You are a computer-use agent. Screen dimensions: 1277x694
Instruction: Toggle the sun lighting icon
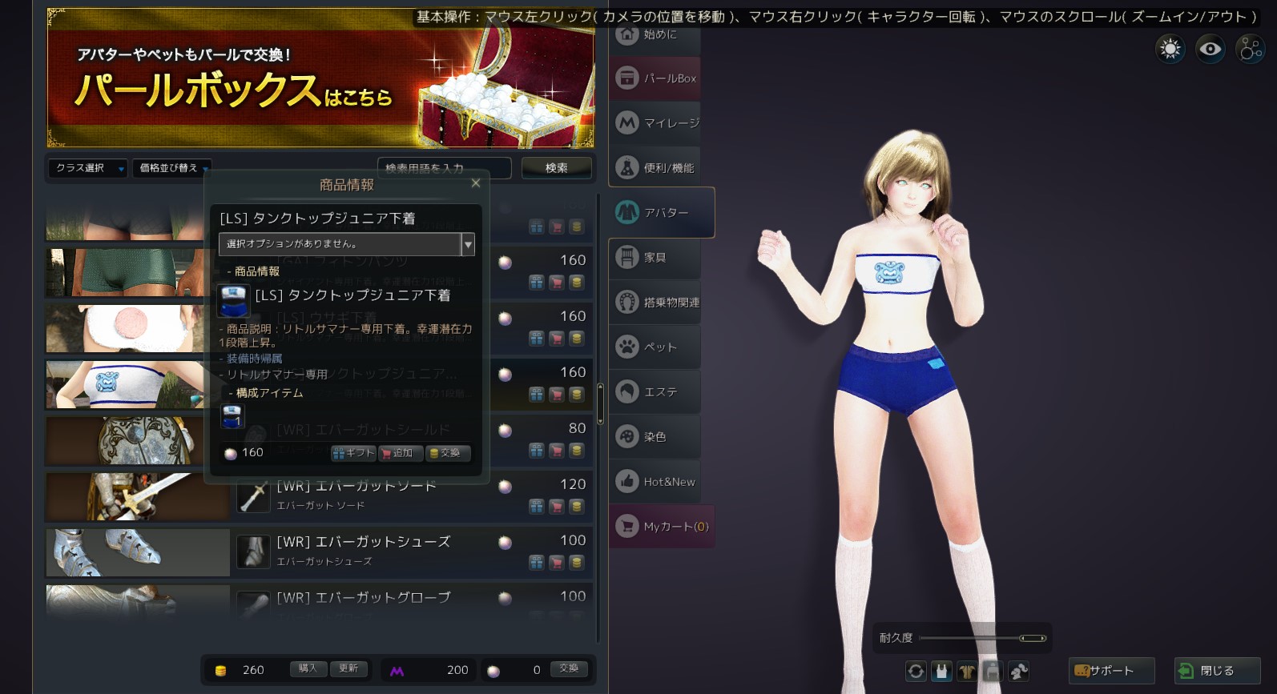[x=1170, y=50]
